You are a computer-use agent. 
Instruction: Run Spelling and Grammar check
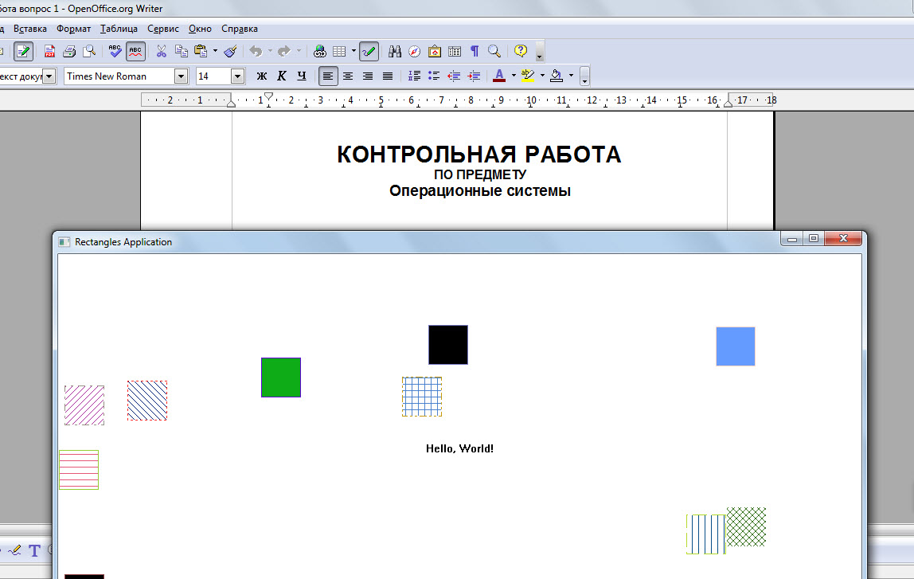pyautogui.click(x=115, y=51)
